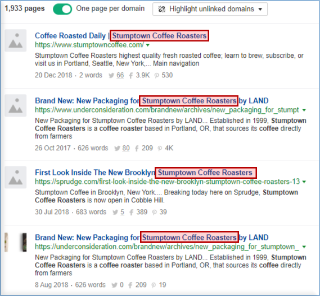Open the Twitter count 66

120,75
